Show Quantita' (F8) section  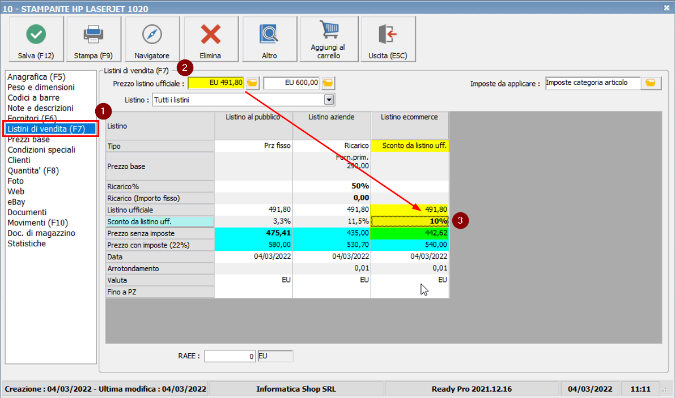(33, 170)
